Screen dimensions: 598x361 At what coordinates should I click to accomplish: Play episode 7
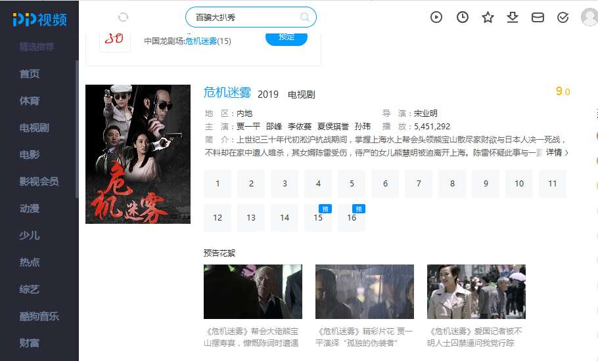419,184
